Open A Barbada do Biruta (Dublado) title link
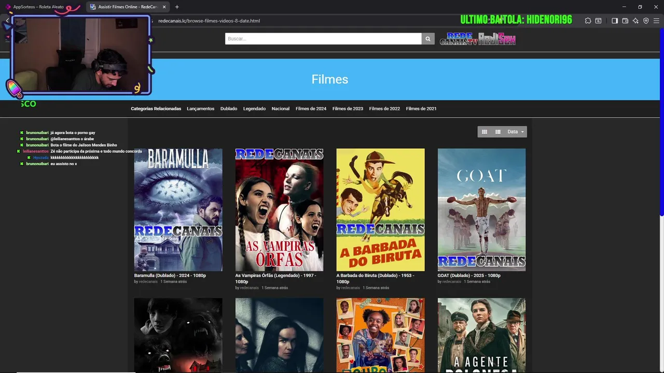Viewport: 664px width, 373px height. 375,279
